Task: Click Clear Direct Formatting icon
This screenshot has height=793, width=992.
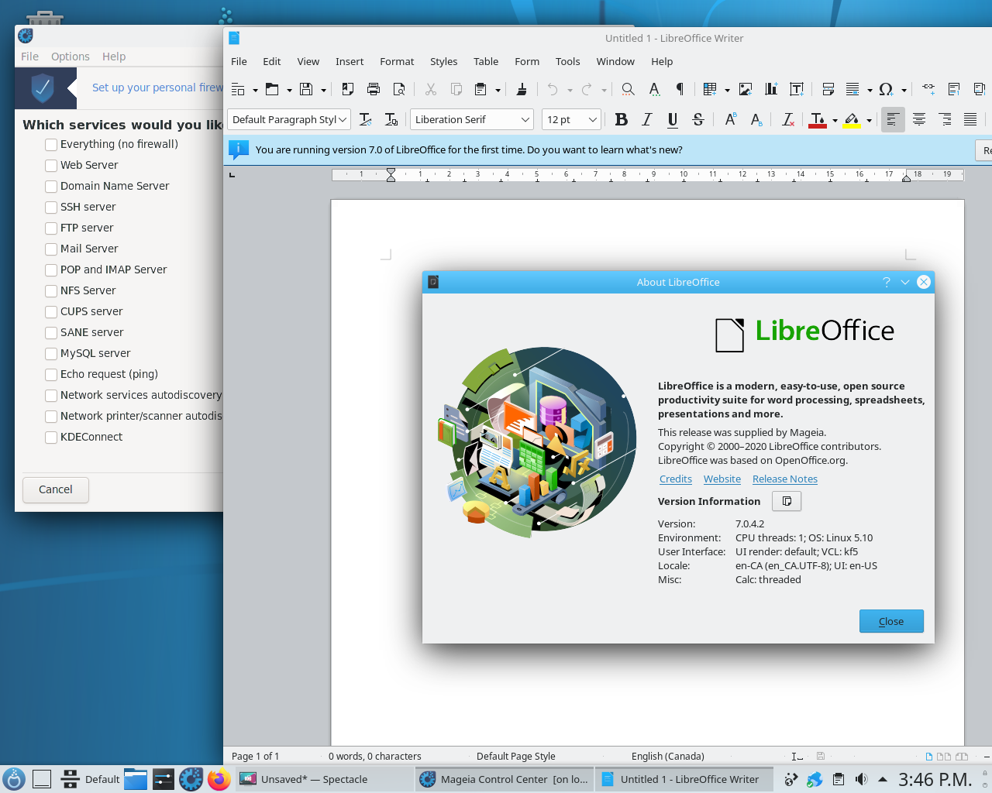Action: point(788,119)
